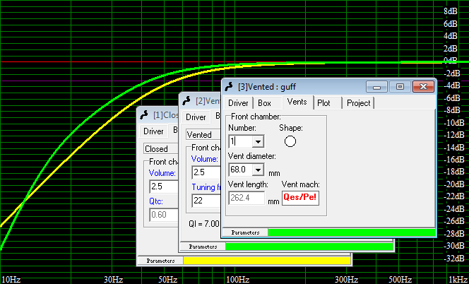Click the red Qes/Pe! vent mach warning

(300, 198)
